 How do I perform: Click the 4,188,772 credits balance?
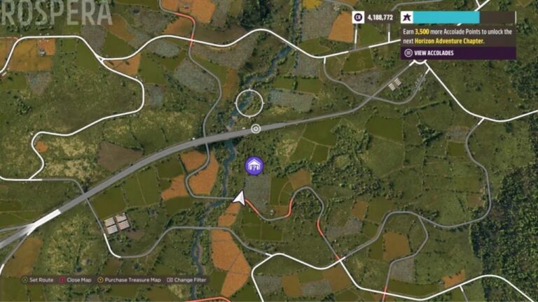point(380,17)
